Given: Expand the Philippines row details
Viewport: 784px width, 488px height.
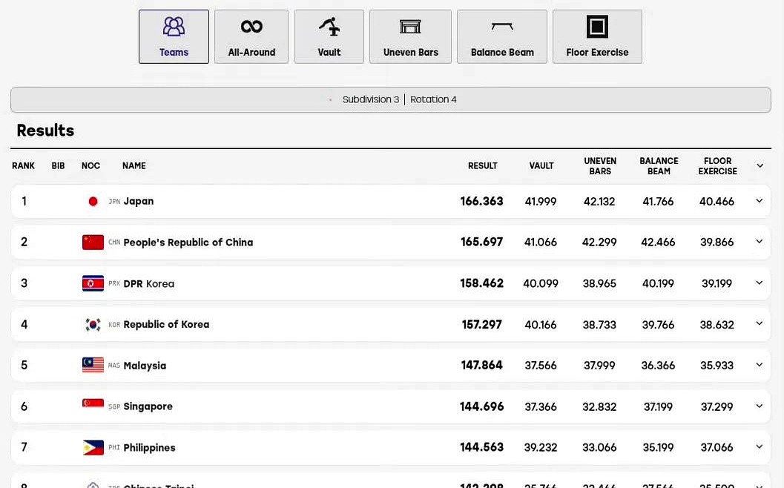Looking at the screenshot, I should tap(759, 447).
